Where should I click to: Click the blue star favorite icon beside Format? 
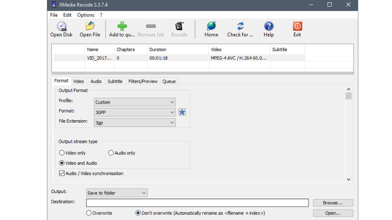click(x=182, y=112)
